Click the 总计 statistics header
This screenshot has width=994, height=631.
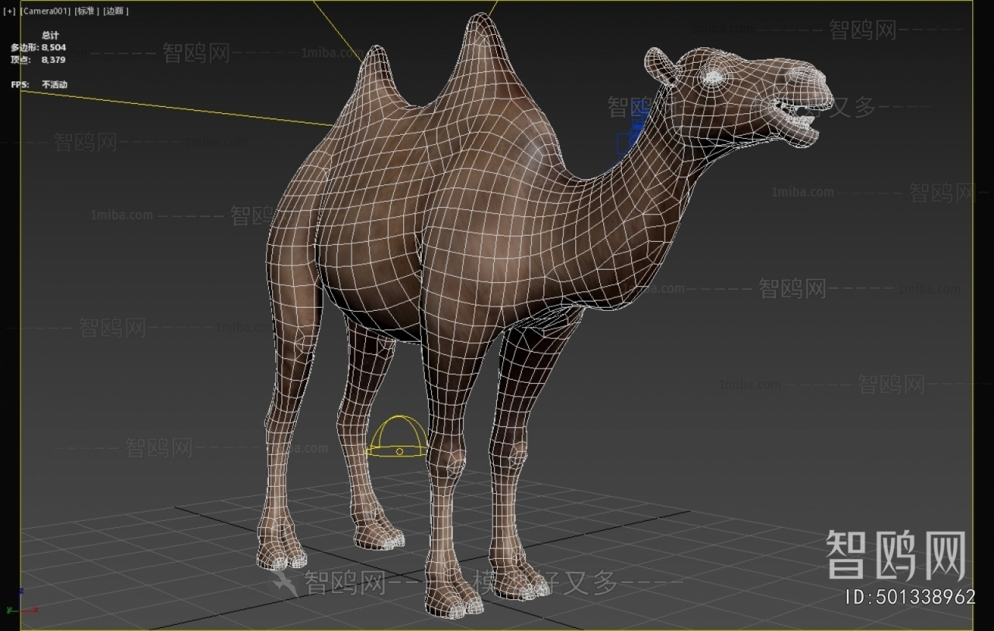pyautogui.click(x=50, y=35)
